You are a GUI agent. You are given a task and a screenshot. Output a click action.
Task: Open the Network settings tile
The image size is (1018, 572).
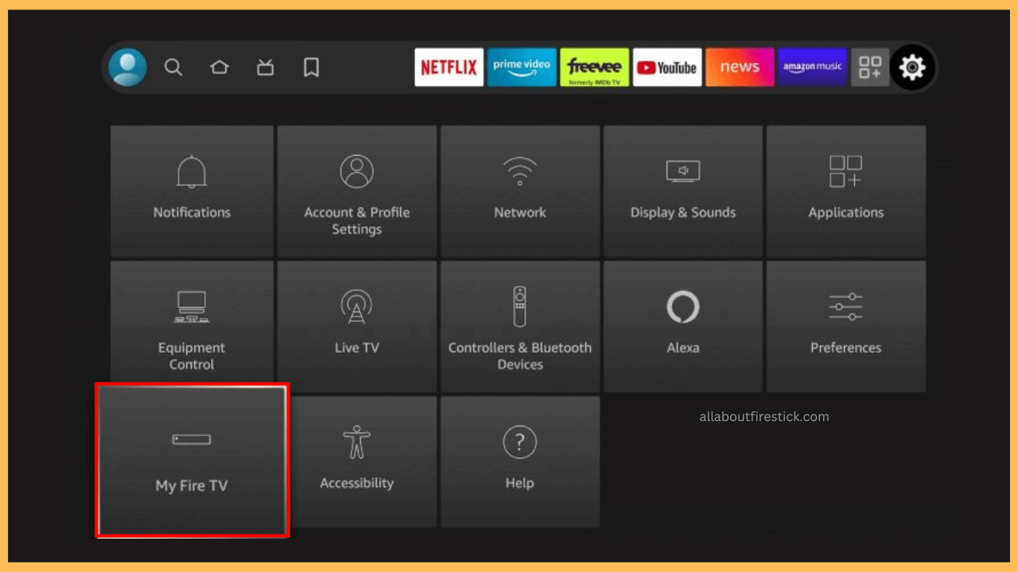(x=519, y=191)
